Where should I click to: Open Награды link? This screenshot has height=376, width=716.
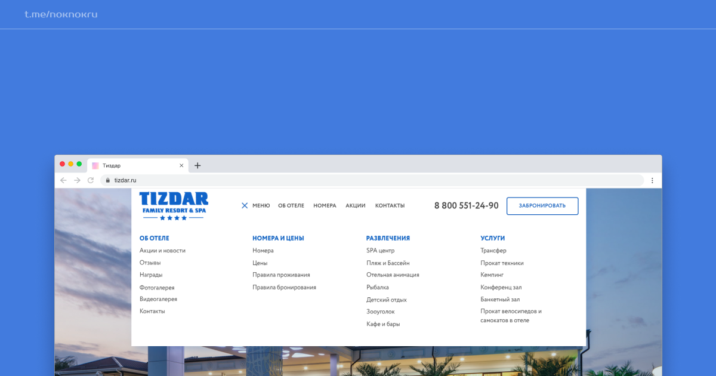[151, 275]
